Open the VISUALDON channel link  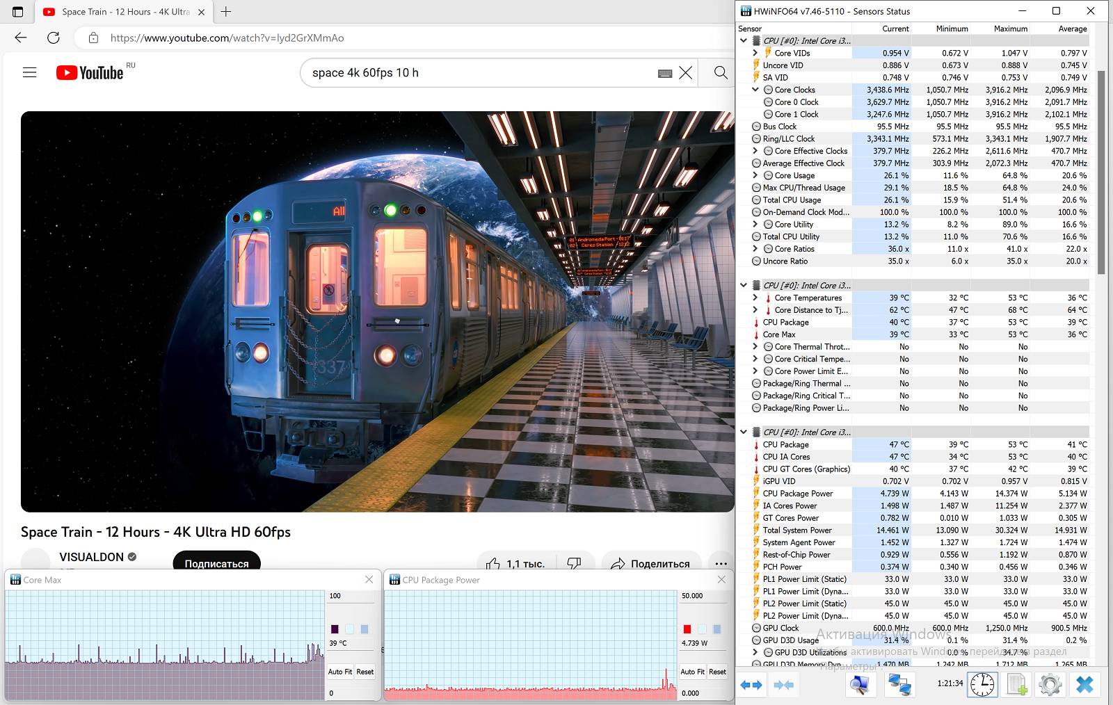click(x=91, y=557)
